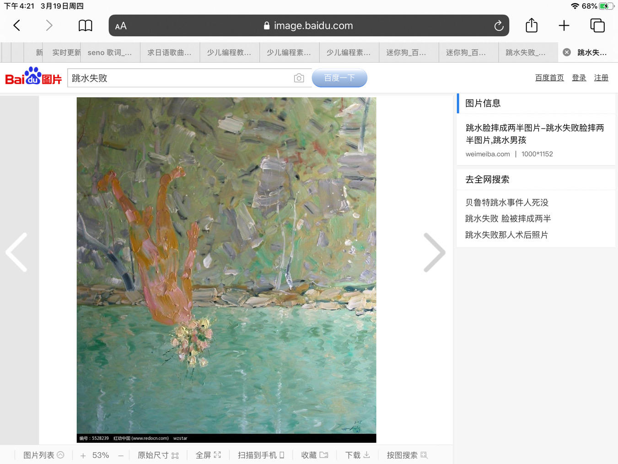The height and width of the screenshot is (464, 618).
Task: Click the 图片信息 panel heading
Action: coord(483,104)
